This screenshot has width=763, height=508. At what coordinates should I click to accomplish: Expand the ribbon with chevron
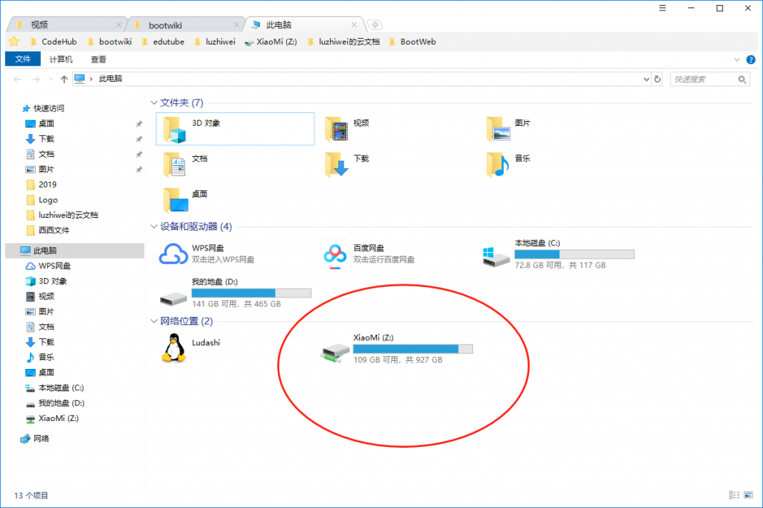[x=737, y=60]
